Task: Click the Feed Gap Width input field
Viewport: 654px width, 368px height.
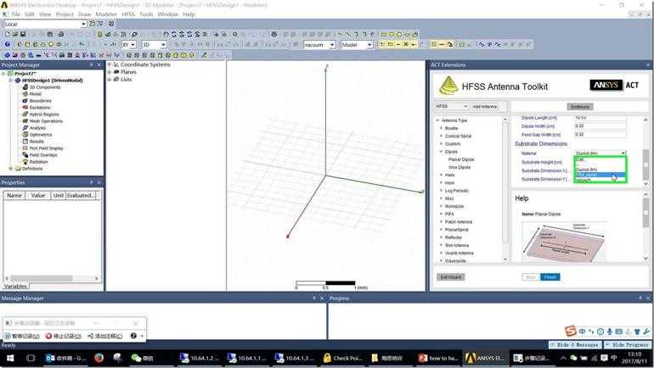Action: (x=600, y=135)
